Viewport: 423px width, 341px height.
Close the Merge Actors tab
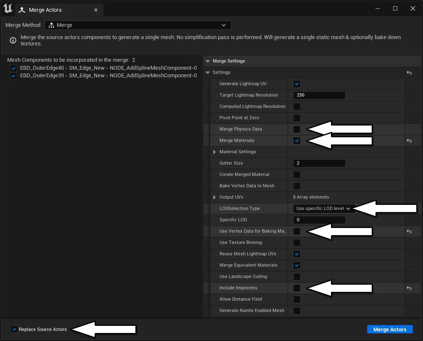(96, 10)
